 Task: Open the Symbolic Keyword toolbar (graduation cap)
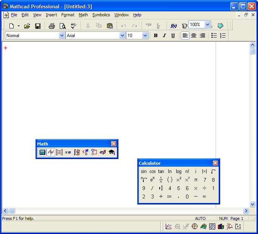coord(112,152)
